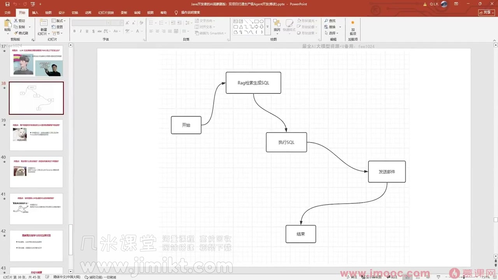This screenshot has height=280, width=498.
Task: Click the Reset (重置) slide button
Action: coord(57,27)
